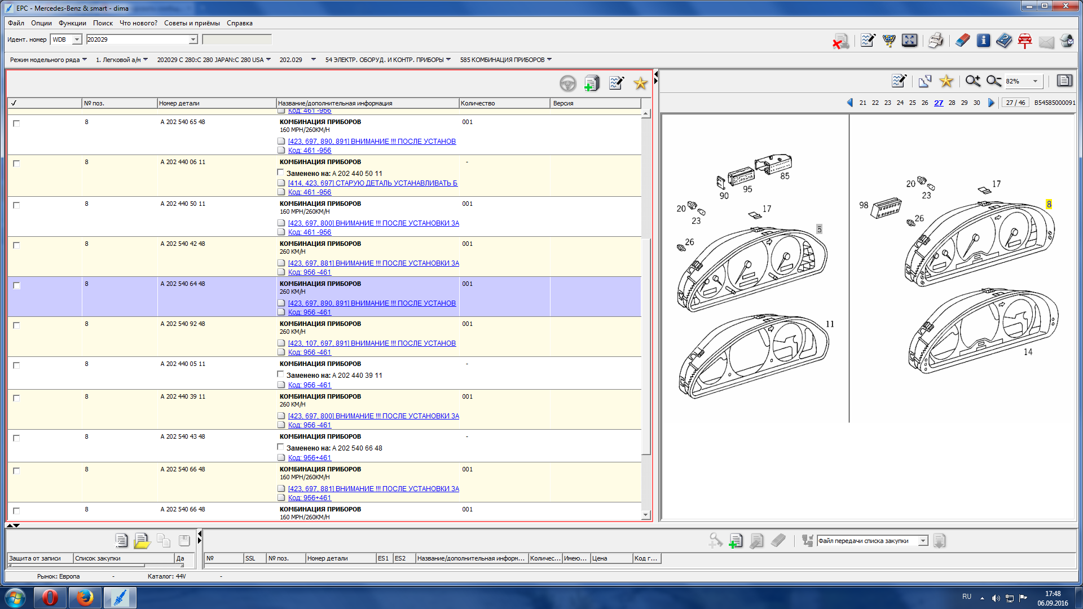Screen dimensions: 1083x609
Task: Click the sync mail icon at the toolbar end
Action: (1067, 41)
